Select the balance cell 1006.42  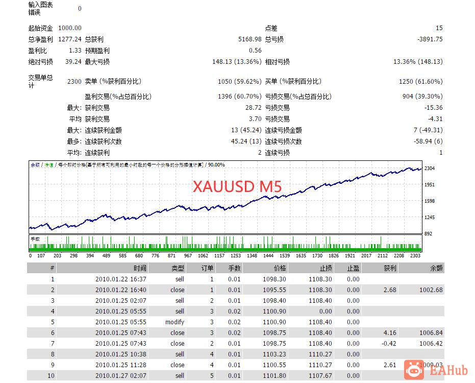431,344
